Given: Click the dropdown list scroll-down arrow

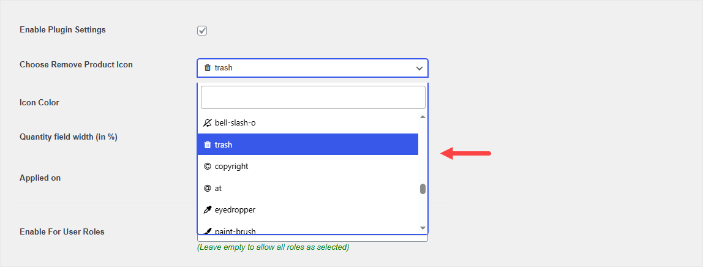Looking at the screenshot, I should 423,228.
